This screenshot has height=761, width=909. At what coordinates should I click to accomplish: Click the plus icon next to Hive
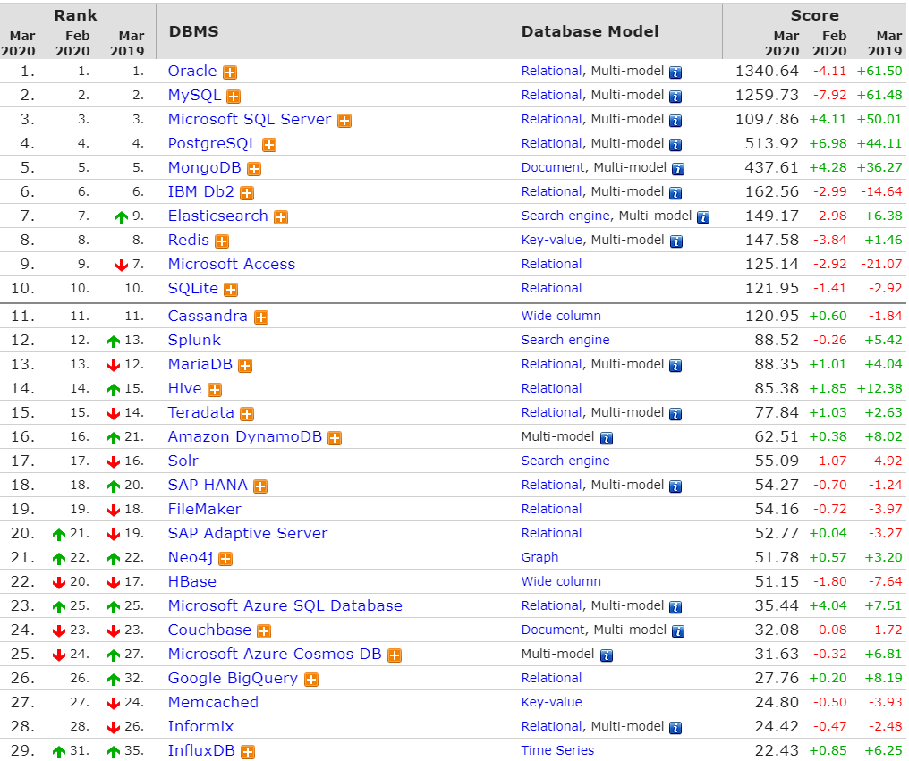[x=215, y=390]
